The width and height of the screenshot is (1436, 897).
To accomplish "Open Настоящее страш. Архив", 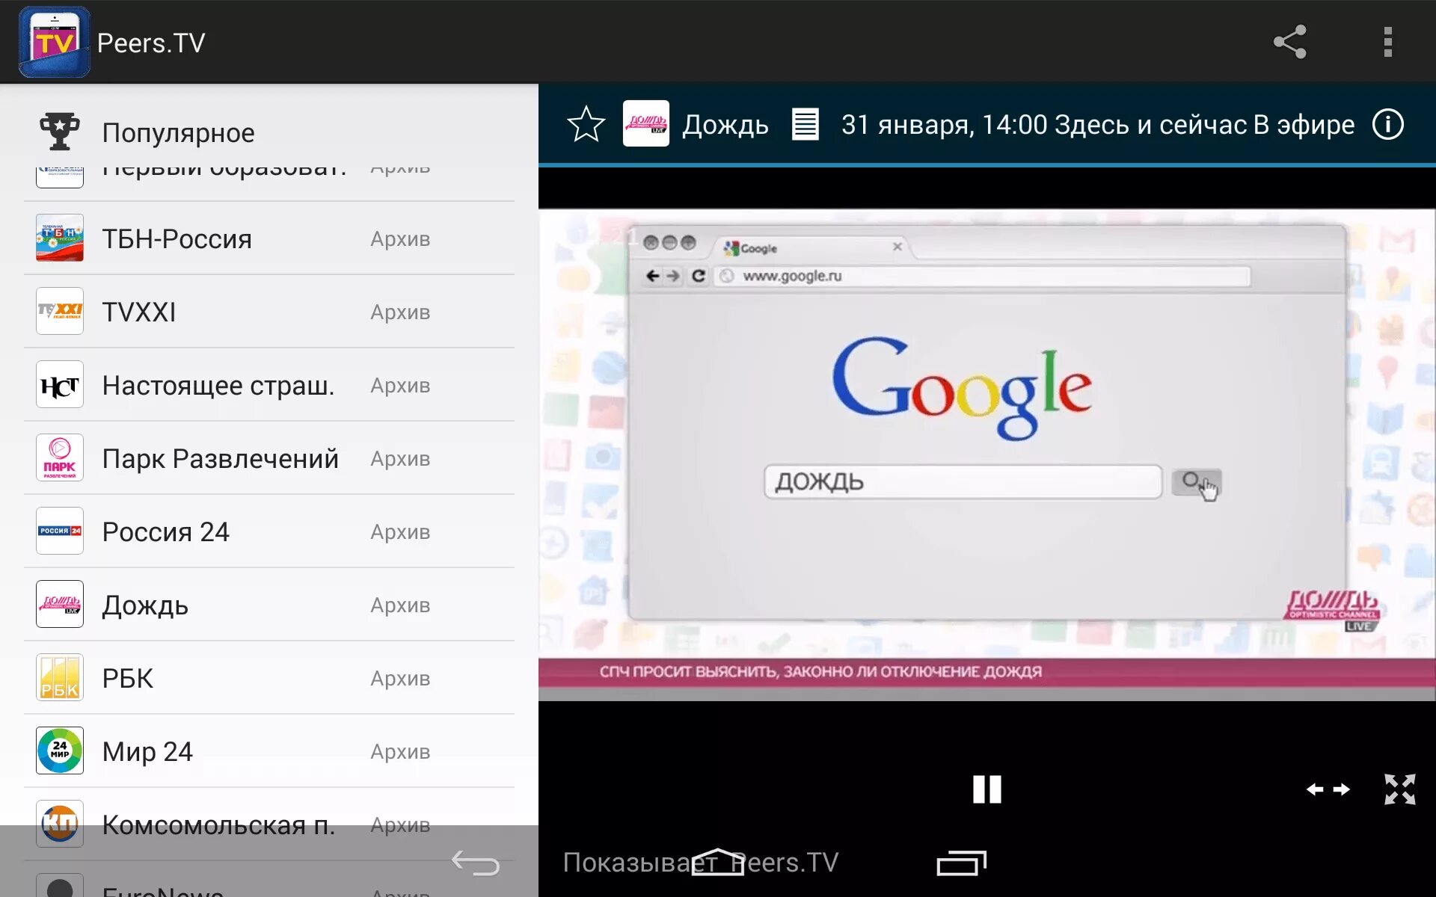I will 400,386.
